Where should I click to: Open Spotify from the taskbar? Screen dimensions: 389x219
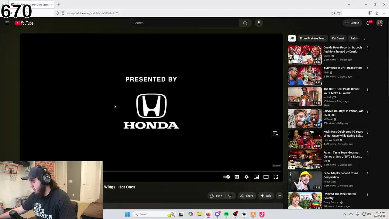[226, 214]
